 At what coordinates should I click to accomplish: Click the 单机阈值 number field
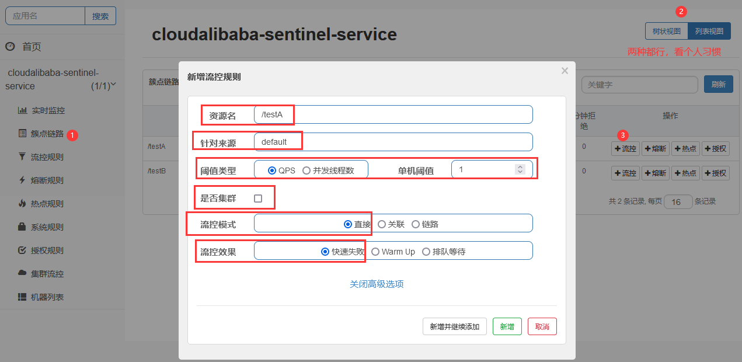pyautogui.click(x=492, y=169)
